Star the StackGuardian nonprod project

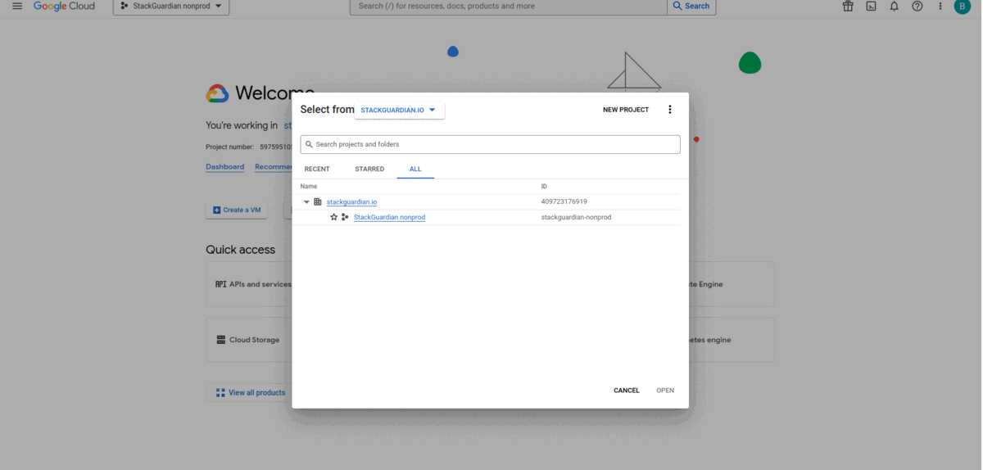(x=333, y=217)
